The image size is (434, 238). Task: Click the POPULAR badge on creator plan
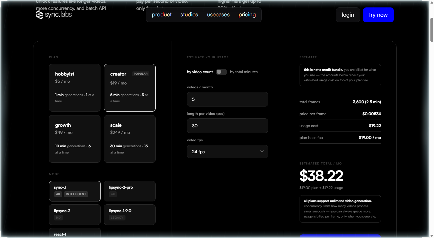[141, 74]
